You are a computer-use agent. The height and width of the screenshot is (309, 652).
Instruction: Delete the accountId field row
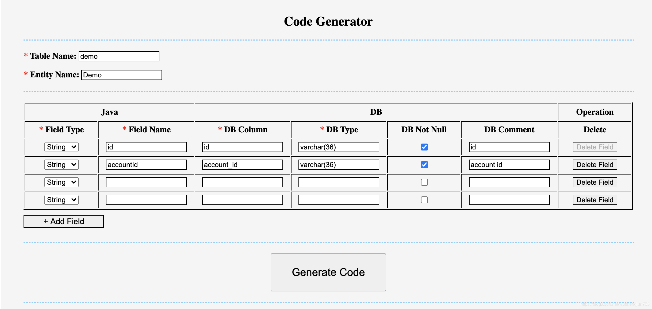coord(595,165)
